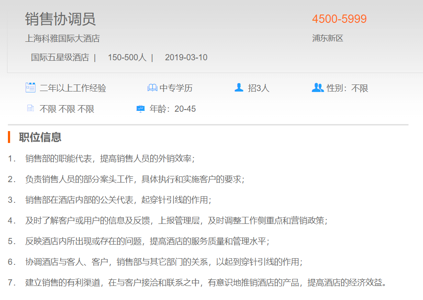Select the salary range 4500-5999
This screenshot has height=300, width=423.
(339, 19)
